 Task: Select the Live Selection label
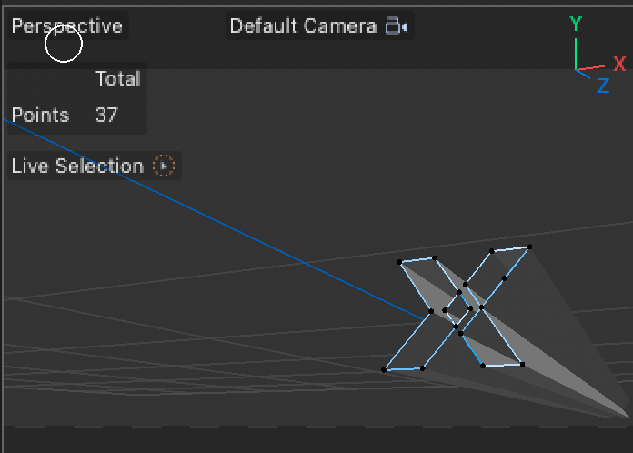77,166
